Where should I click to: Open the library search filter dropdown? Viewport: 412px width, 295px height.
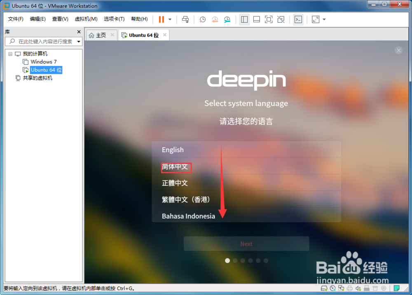(x=79, y=42)
